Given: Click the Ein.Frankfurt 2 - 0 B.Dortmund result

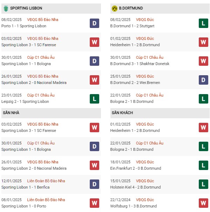Looking at the screenshot, I should point(136,168).
